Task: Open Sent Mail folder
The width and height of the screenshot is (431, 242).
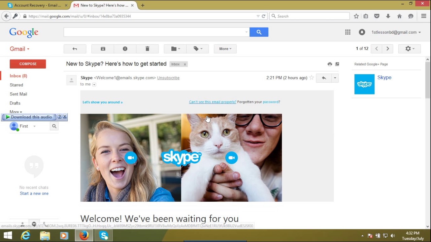Action: (18, 94)
